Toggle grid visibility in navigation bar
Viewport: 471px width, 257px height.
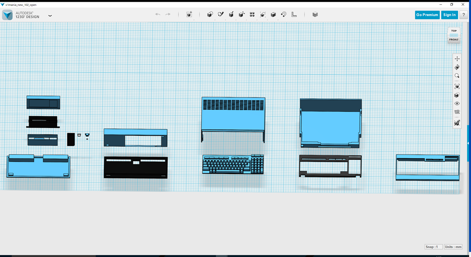457,112
